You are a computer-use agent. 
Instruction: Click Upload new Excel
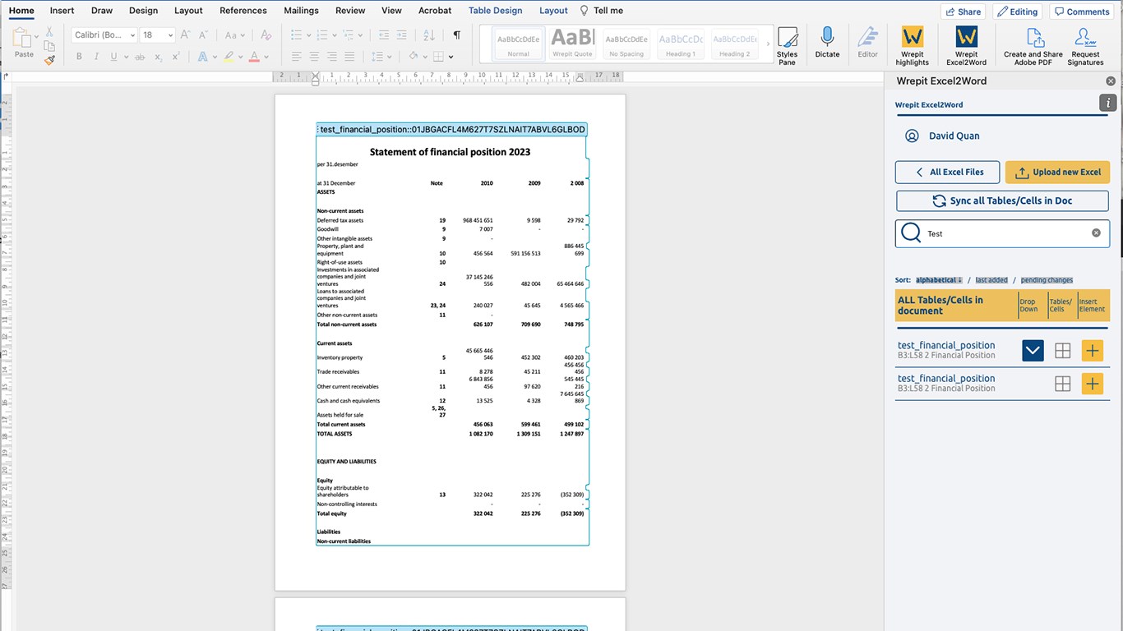(1057, 173)
